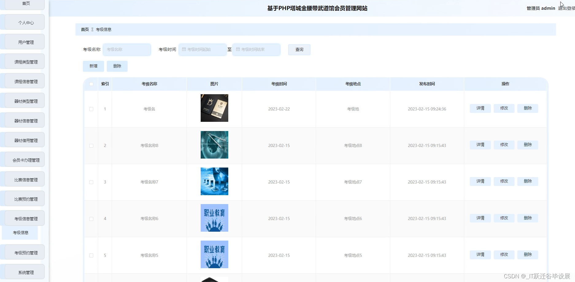The width and height of the screenshot is (575, 282).
Task: Focus the 考级名称 search field
Action: point(127,49)
